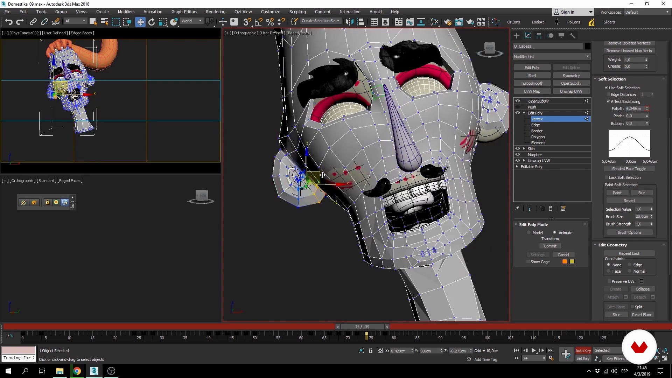The height and width of the screenshot is (378, 672).
Task: Click the Unwrap UVW button
Action: point(571,91)
